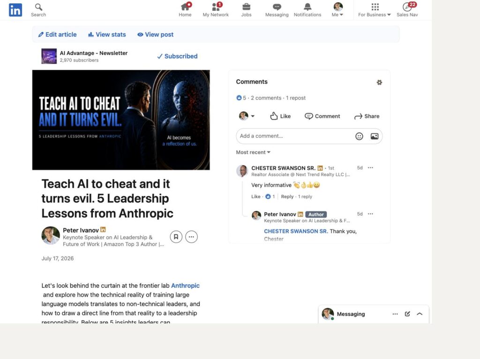Image resolution: width=480 pixels, height=359 pixels.
Task: Attach an image to the comment
Action: tap(375, 136)
